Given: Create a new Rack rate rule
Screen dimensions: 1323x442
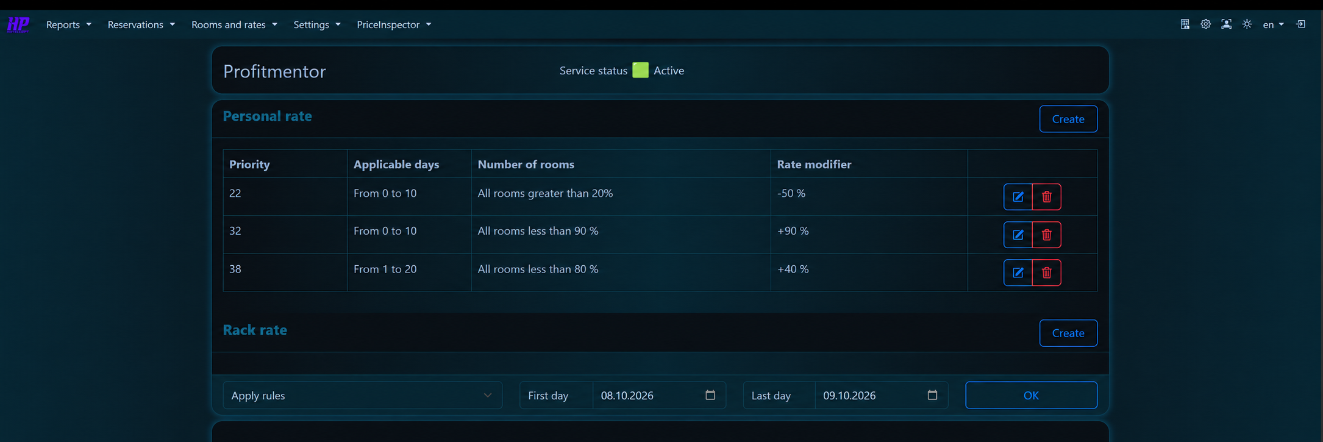Looking at the screenshot, I should tap(1068, 333).
